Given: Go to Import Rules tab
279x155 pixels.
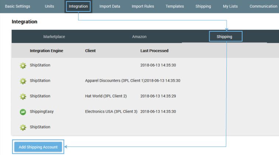Looking at the screenshot, I should (x=143, y=6).
